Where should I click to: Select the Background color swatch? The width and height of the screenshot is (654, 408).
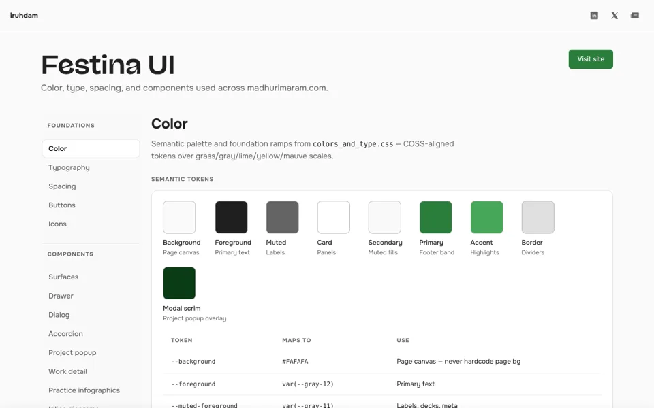point(179,218)
